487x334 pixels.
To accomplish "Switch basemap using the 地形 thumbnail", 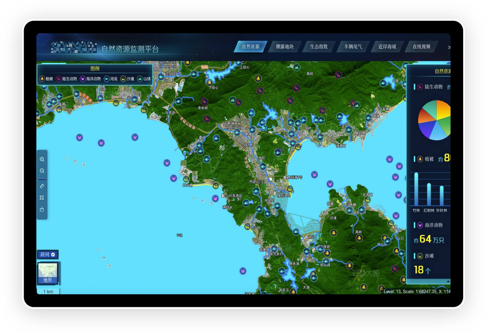I will [48, 273].
